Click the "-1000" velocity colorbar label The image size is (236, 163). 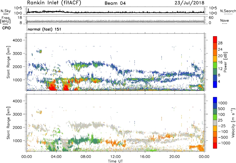(224, 143)
